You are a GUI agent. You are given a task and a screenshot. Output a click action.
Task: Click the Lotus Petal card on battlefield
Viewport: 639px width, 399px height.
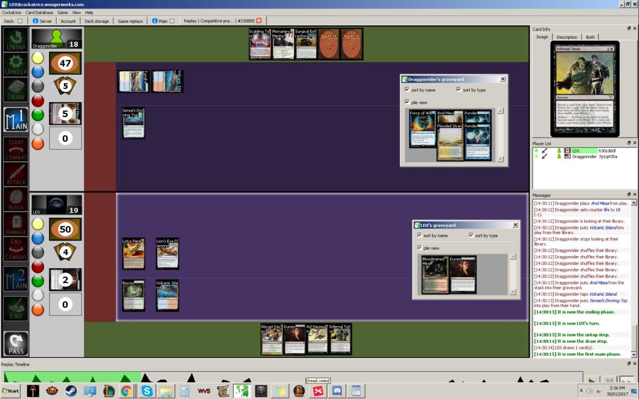click(x=134, y=254)
